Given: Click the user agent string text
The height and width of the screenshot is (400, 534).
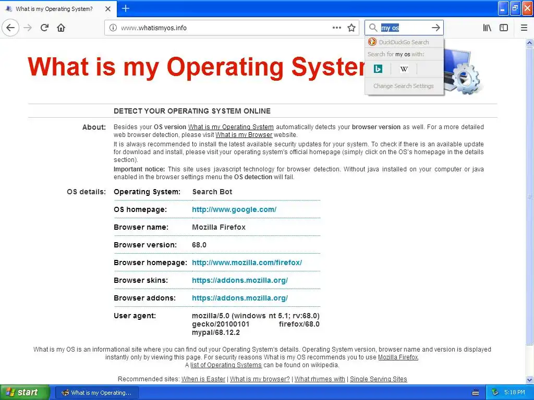Looking at the screenshot, I should pos(256,324).
